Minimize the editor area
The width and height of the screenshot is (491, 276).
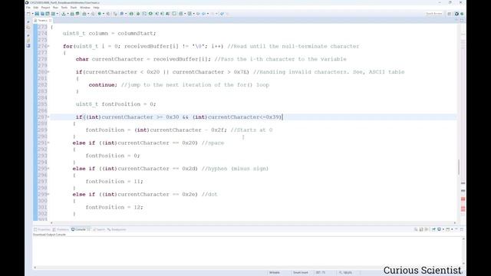(456, 20)
